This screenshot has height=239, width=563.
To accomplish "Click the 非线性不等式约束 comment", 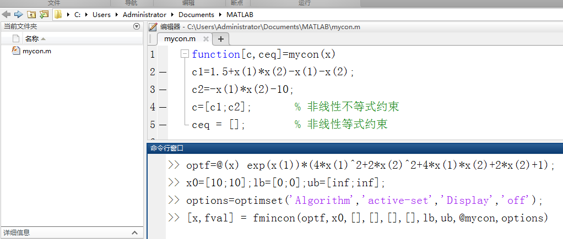I will coord(353,107).
